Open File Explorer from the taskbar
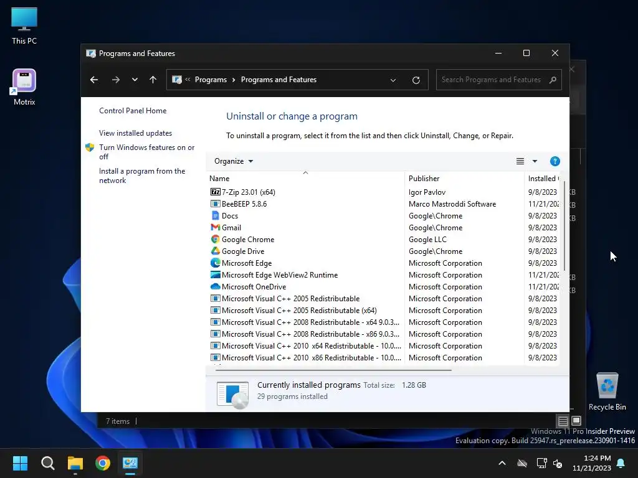The height and width of the screenshot is (478, 638). tap(75, 463)
